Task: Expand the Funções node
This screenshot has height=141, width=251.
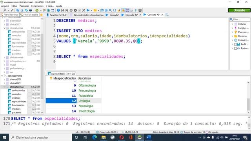Action: coord(233,28)
